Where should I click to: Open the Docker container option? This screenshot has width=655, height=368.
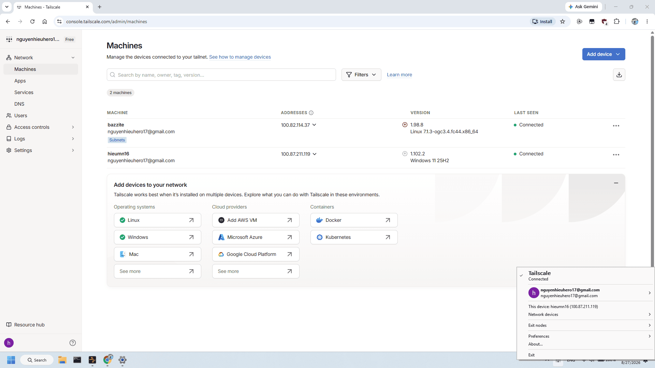pyautogui.click(x=354, y=220)
